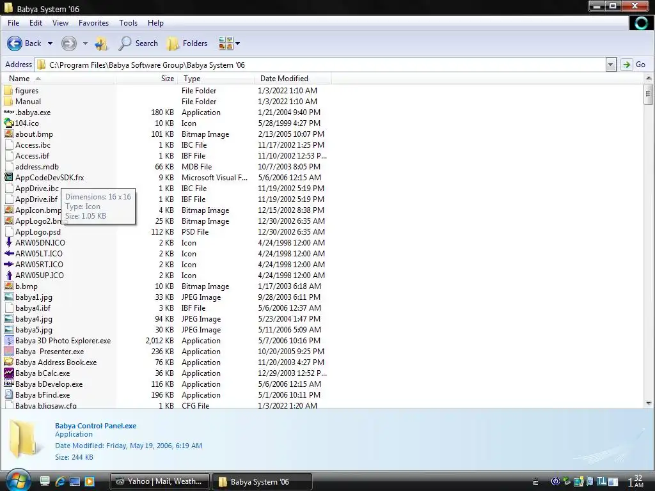Image resolution: width=655 pixels, height=491 pixels.
Task: Sort by the Size column header
Action: click(x=147, y=79)
